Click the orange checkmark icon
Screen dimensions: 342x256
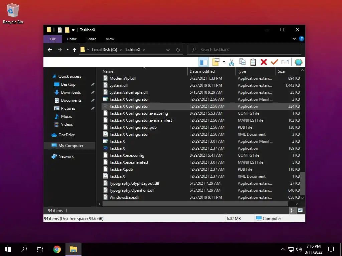tap(275, 62)
